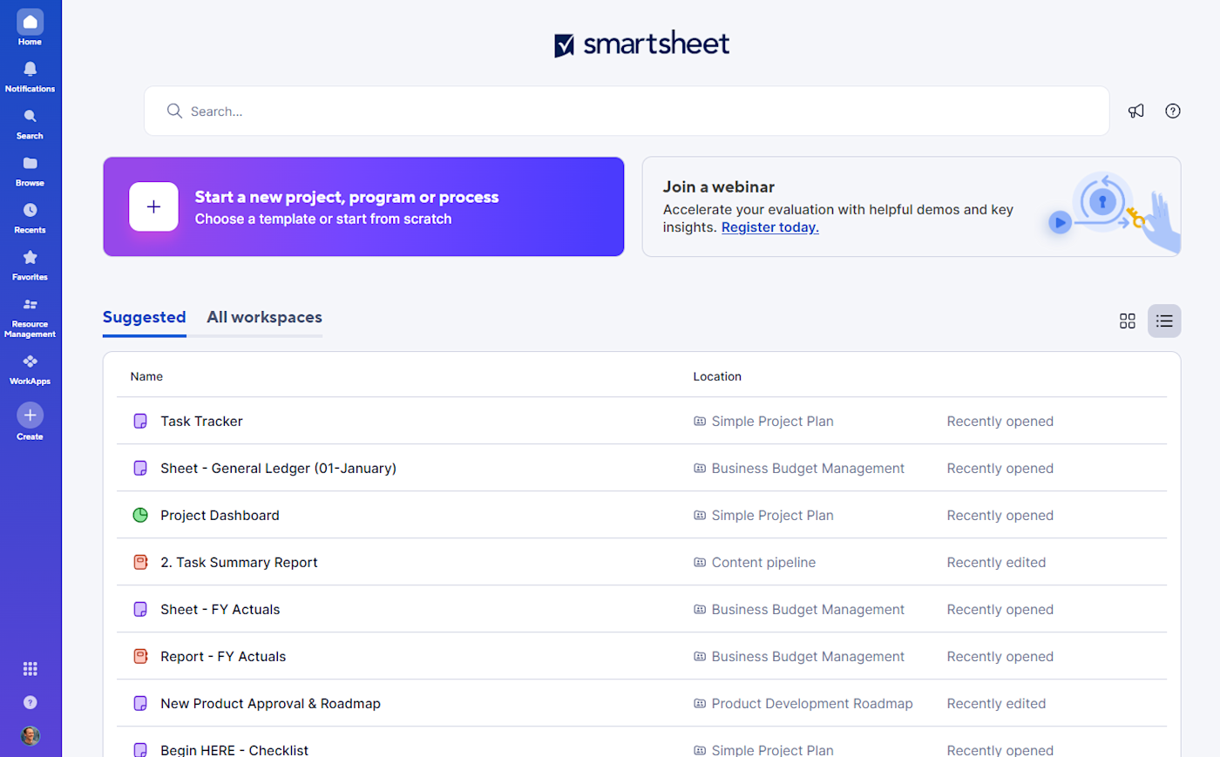Switch to list view layout
The image size is (1220, 757).
tap(1164, 321)
